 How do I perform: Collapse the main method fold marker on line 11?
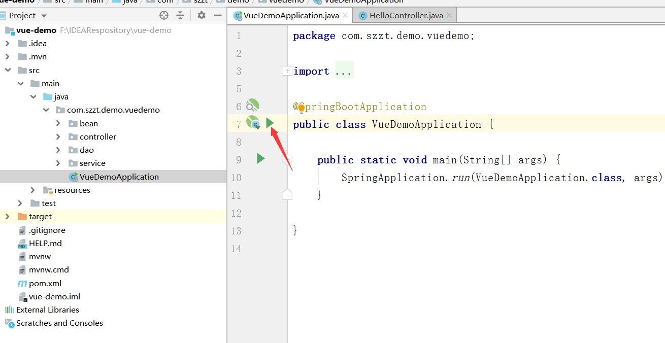pos(287,194)
